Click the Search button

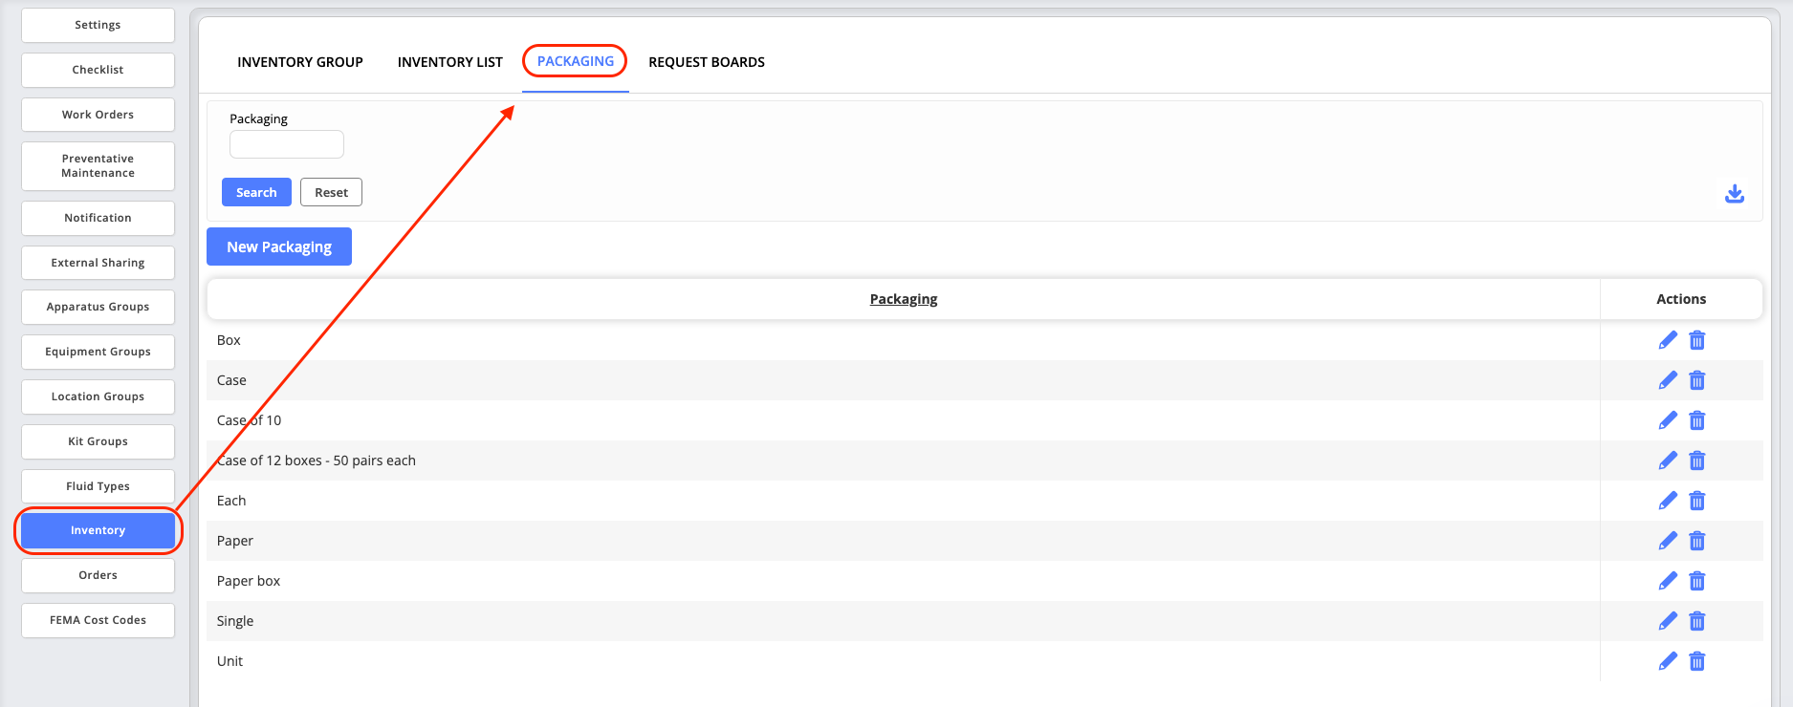click(256, 192)
